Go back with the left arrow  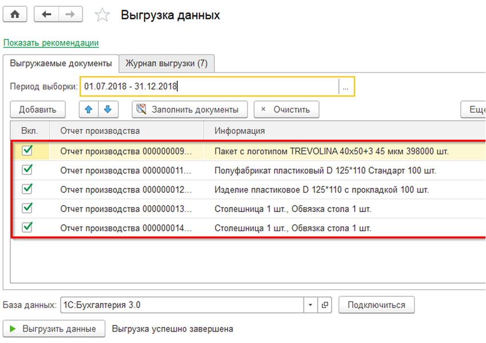(x=47, y=15)
